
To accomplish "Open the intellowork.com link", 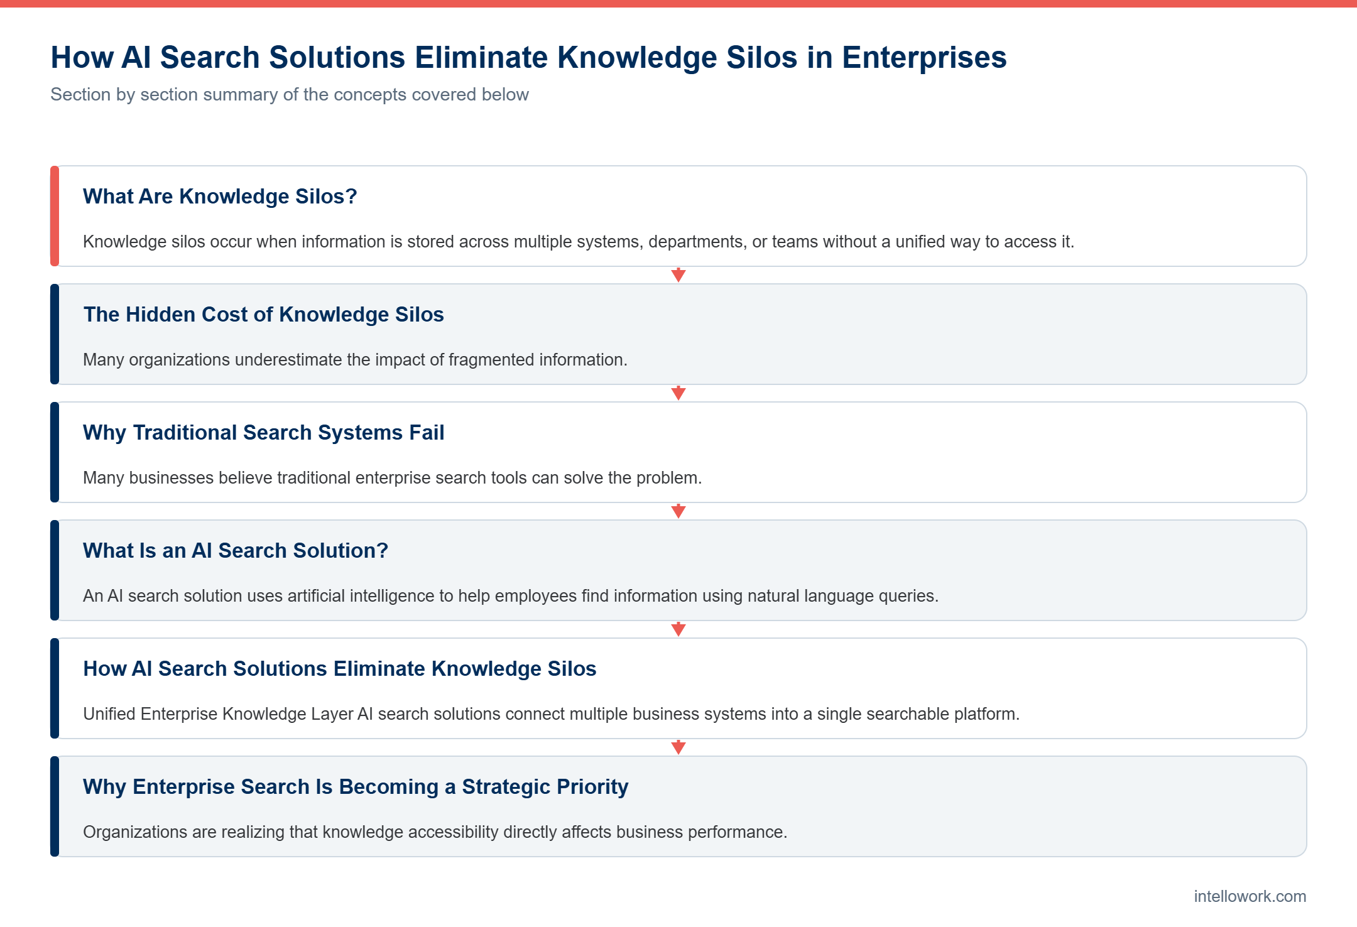I will (1250, 896).
